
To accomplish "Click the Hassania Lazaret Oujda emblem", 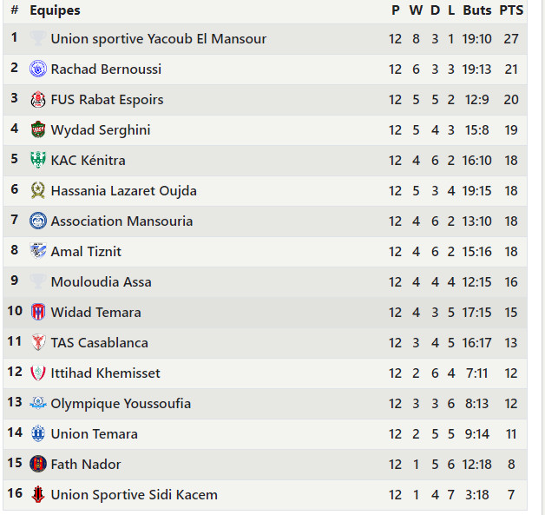I will (x=37, y=190).
